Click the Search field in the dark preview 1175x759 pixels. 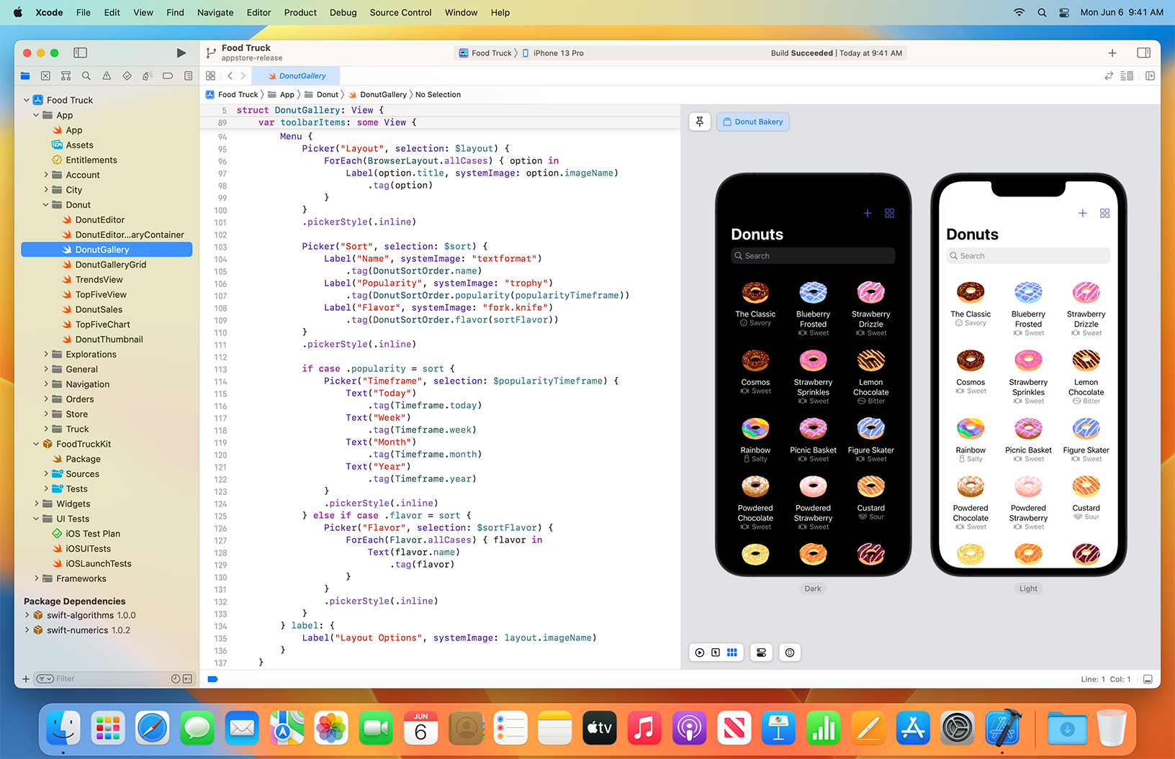812,255
